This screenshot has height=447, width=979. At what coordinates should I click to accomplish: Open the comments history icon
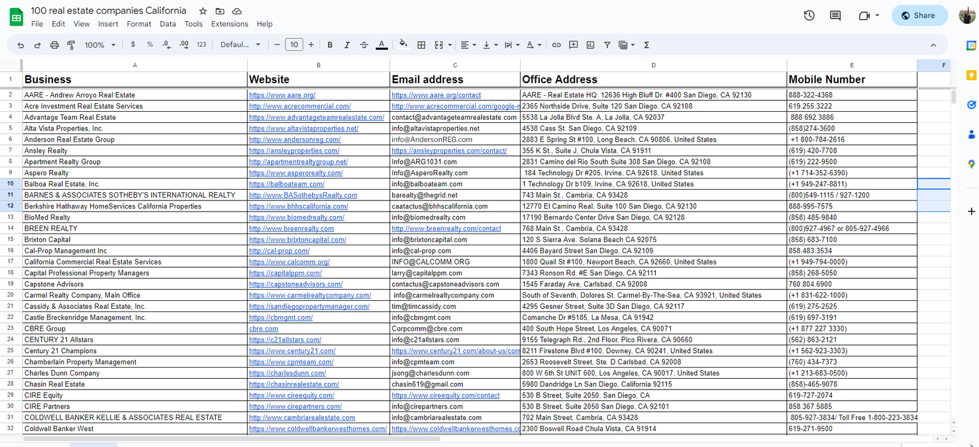pos(835,15)
